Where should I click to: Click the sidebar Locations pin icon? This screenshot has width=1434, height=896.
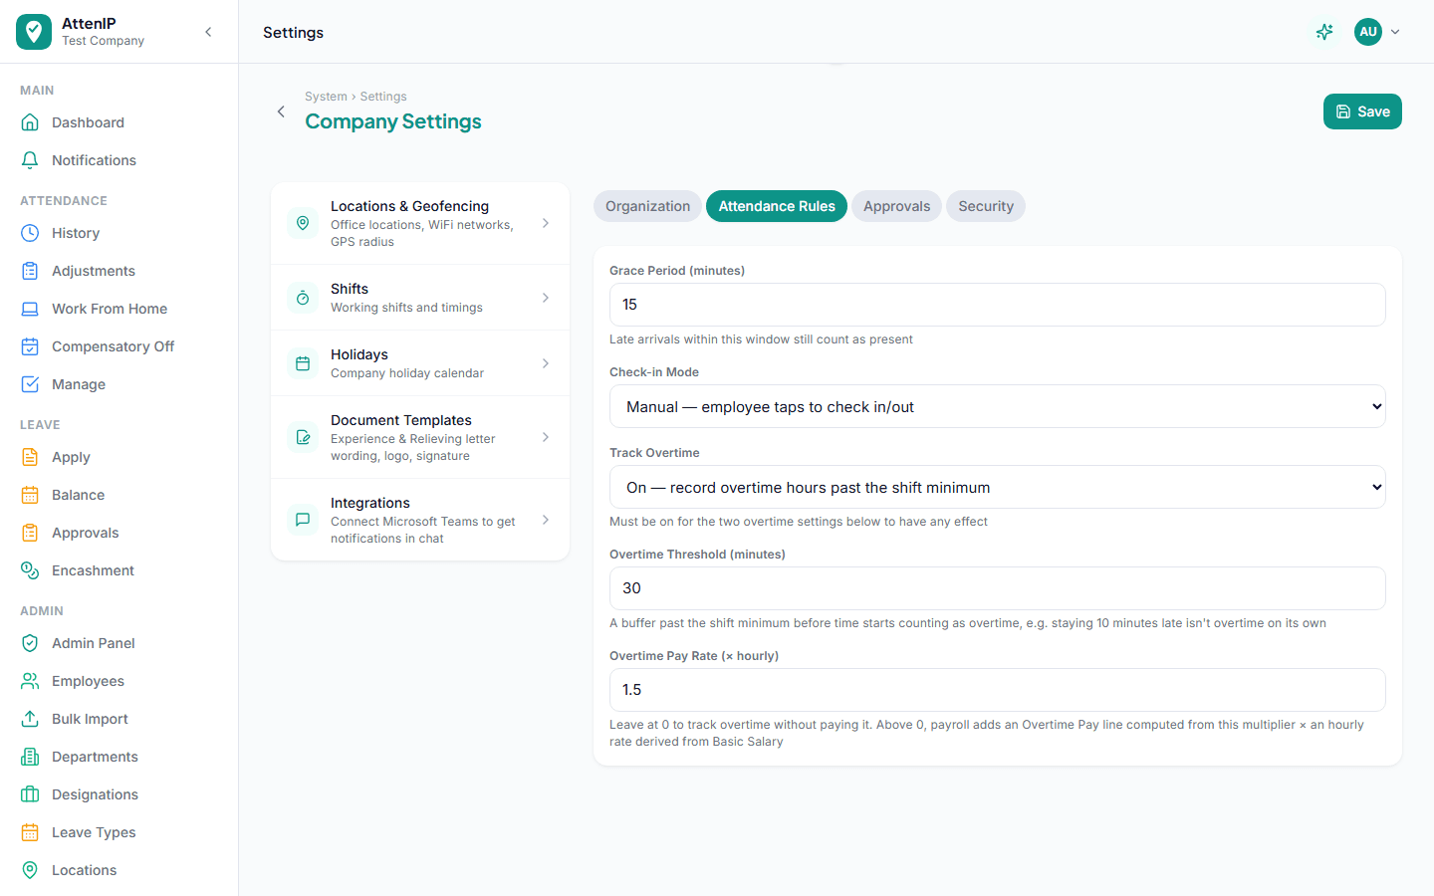click(30, 870)
